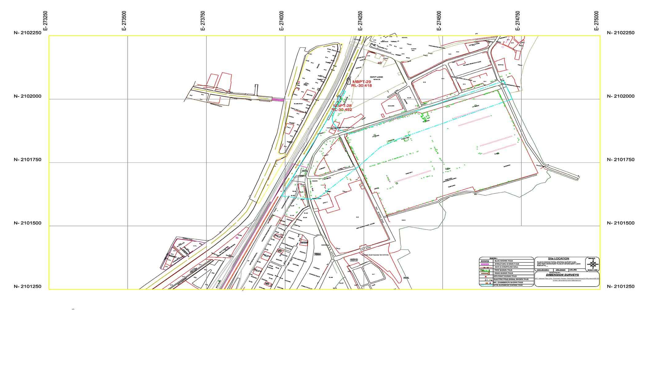This screenshot has height=369, width=646.
Task: Click the magenta STRUCTURE legend symbol
Action: [485, 264]
